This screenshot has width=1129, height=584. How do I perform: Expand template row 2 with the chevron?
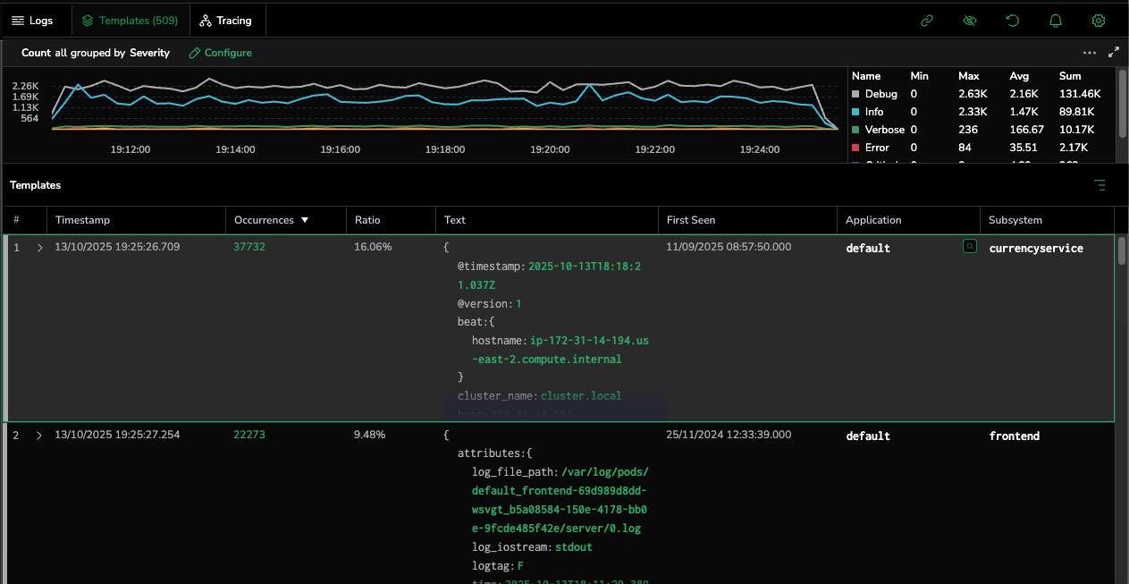[39, 436]
